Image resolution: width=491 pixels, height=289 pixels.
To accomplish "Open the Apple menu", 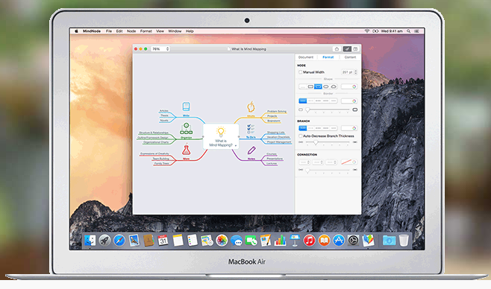I will tap(76, 31).
